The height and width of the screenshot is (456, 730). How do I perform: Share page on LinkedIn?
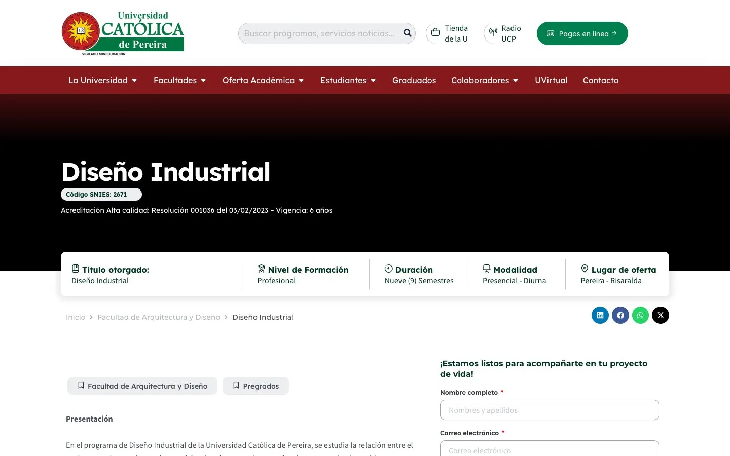coord(600,315)
